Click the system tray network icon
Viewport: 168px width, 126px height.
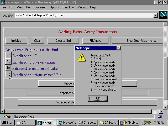pyautogui.click(x=146, y=123)
